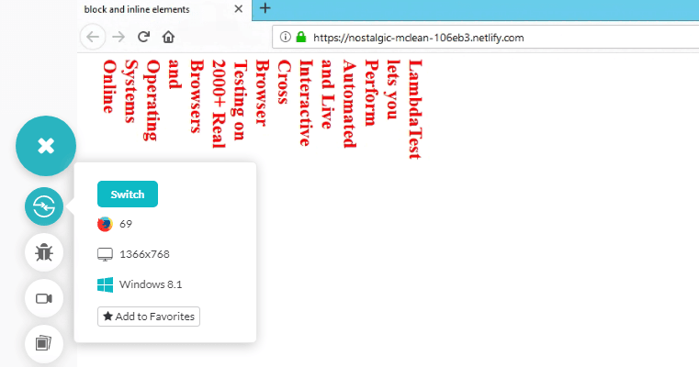Open a new tab with plus button
Viewport: 699px width, 367px height.
(265, 8)
